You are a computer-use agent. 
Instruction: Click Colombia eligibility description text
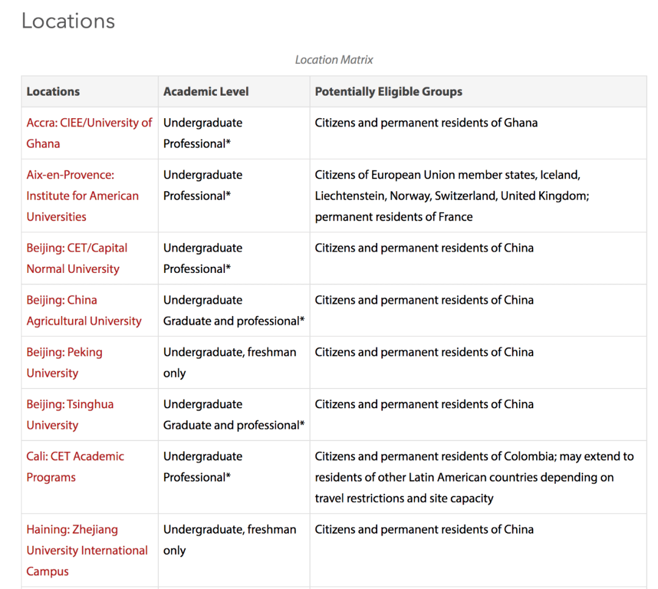(x=474, y=477)
